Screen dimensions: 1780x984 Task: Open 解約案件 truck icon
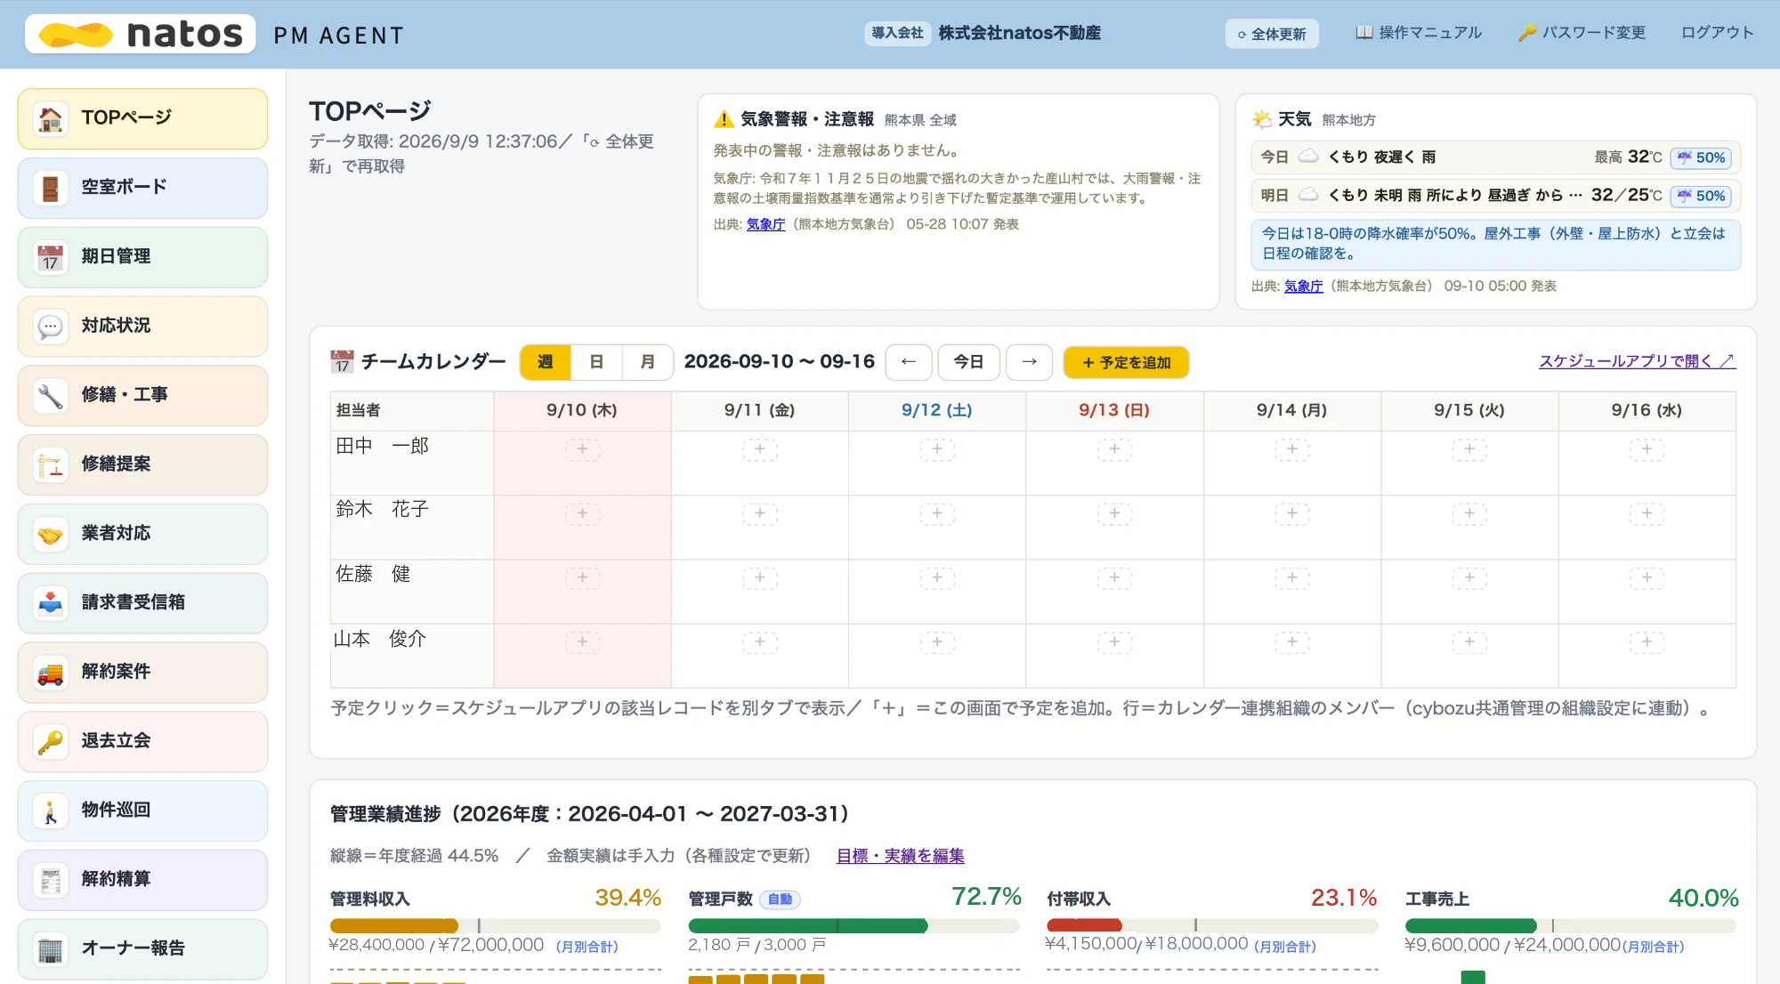coord(51,673)
